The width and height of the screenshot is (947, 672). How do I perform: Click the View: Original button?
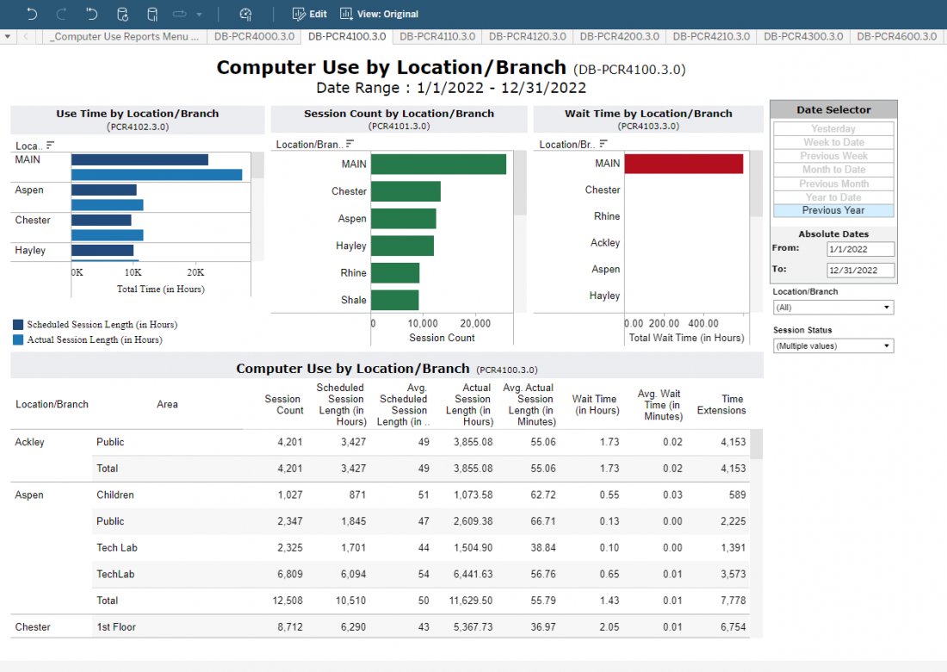(379, 14)
